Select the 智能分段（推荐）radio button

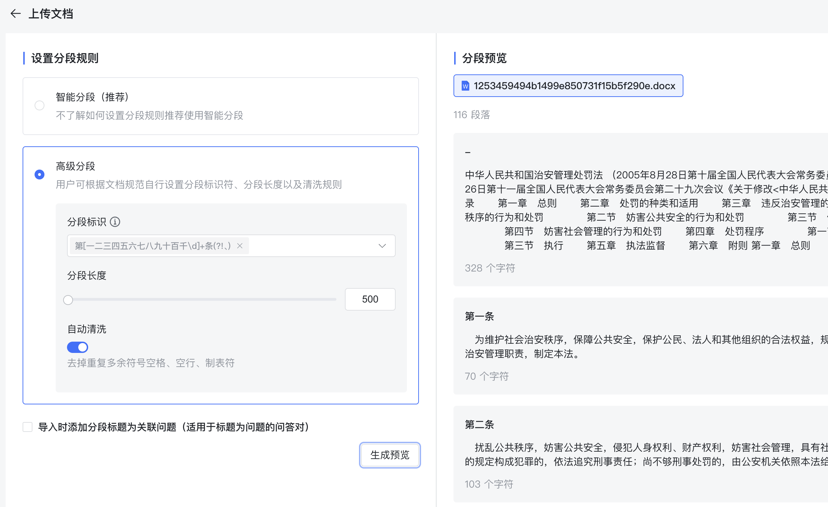pos(39,105)
